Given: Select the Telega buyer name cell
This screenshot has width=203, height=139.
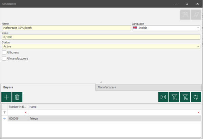Looking at the screenshot, I should (x=114, y=118).
